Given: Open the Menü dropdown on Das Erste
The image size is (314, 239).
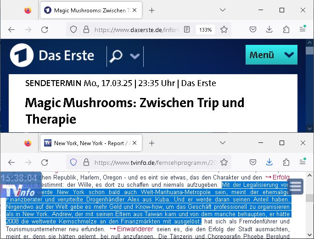Looking at the screenshot, I should click(271, 55).
